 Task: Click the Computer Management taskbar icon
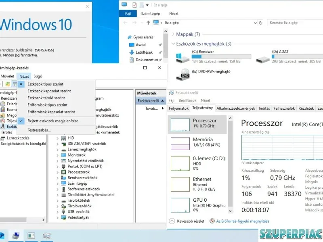(x=16, y=236)
